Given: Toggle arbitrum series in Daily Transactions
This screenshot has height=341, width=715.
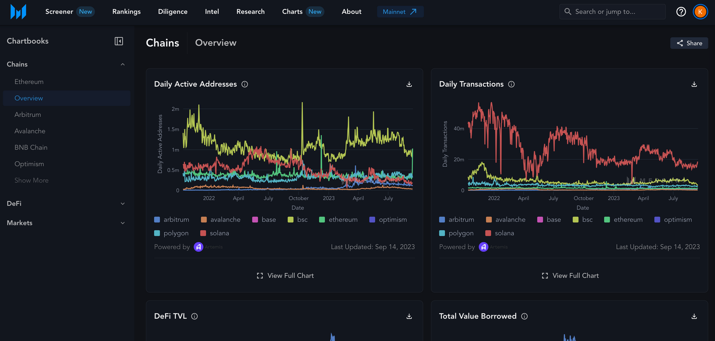Looking at the screenshot, I should point(457,220).
